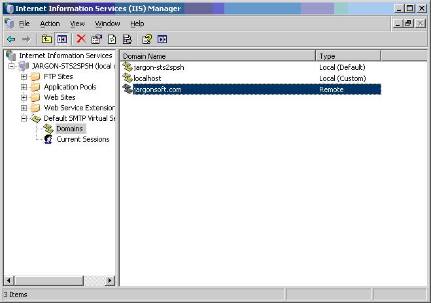The height and width of the screenshot is (303, 431).
Task: Select the jargonsoft.com domain name
Action: point(157,89)
